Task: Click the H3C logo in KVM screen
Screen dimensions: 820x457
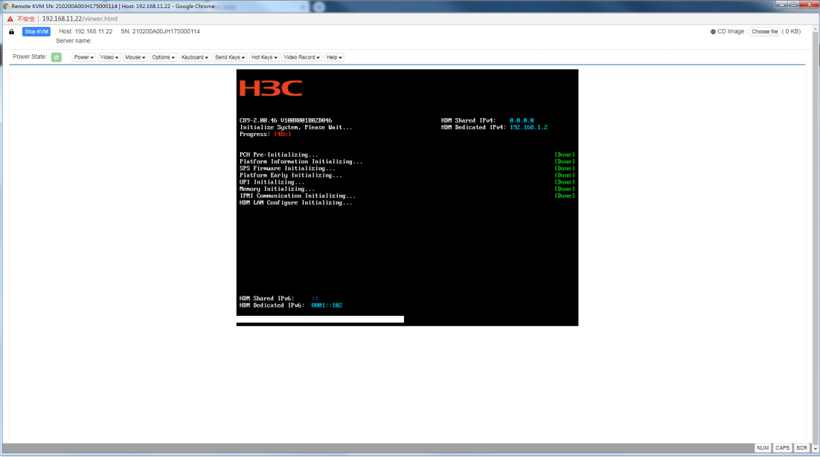Action: [270, 88]
